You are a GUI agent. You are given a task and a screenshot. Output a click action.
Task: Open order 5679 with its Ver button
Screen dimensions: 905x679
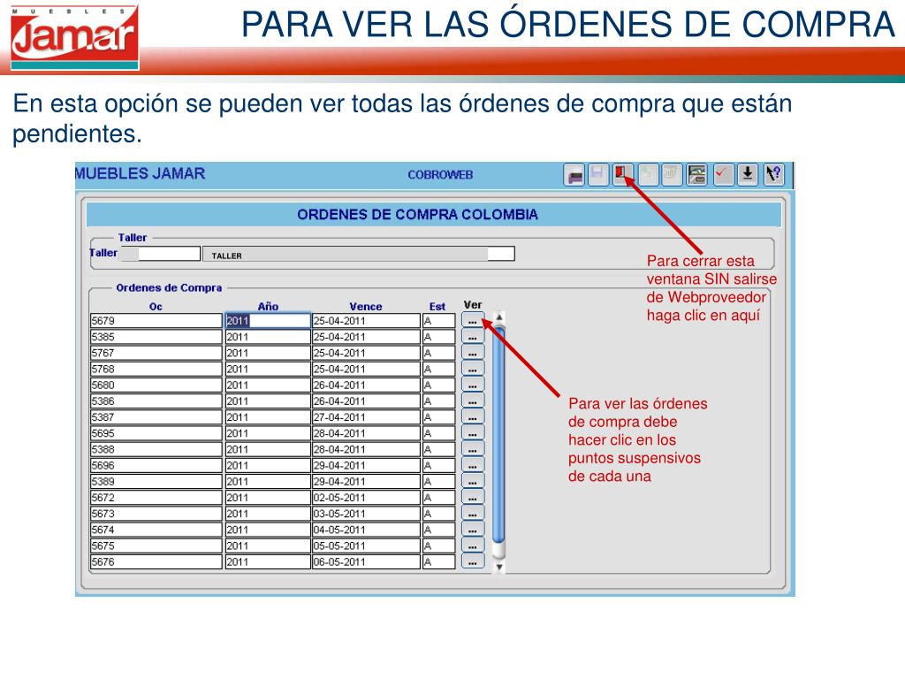tap(473, 320)
